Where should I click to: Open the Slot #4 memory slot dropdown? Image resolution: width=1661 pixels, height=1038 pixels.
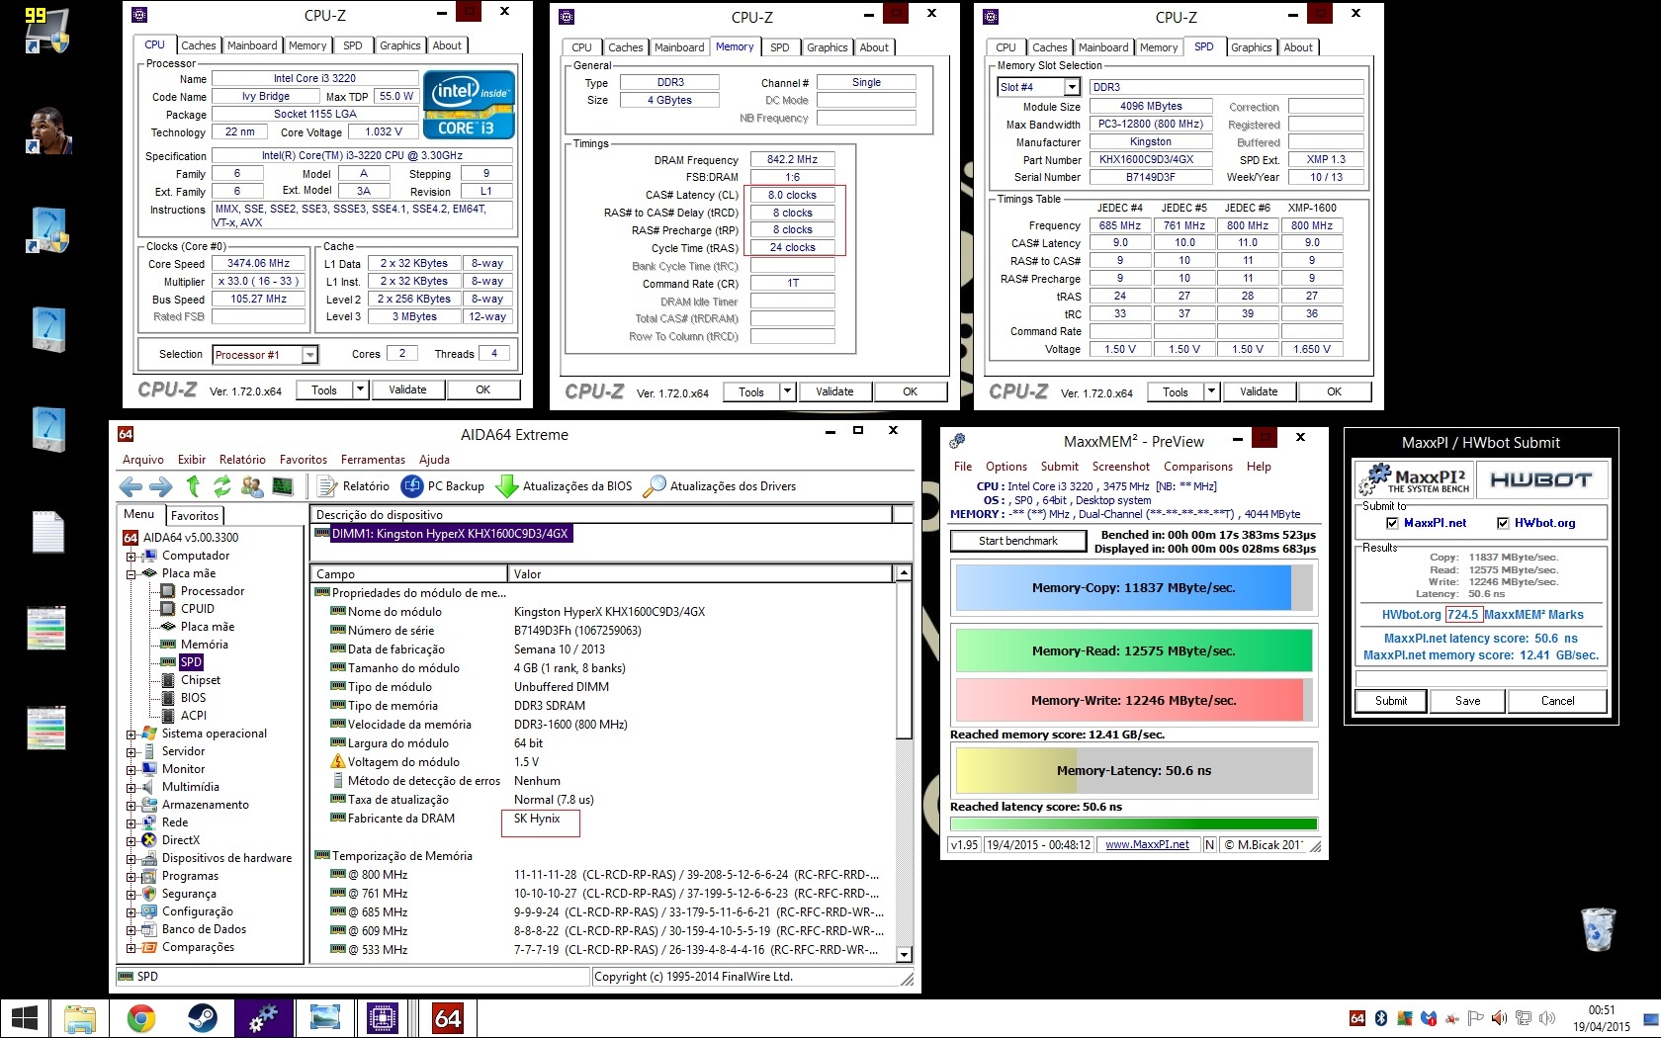[x=1072, y=87]
